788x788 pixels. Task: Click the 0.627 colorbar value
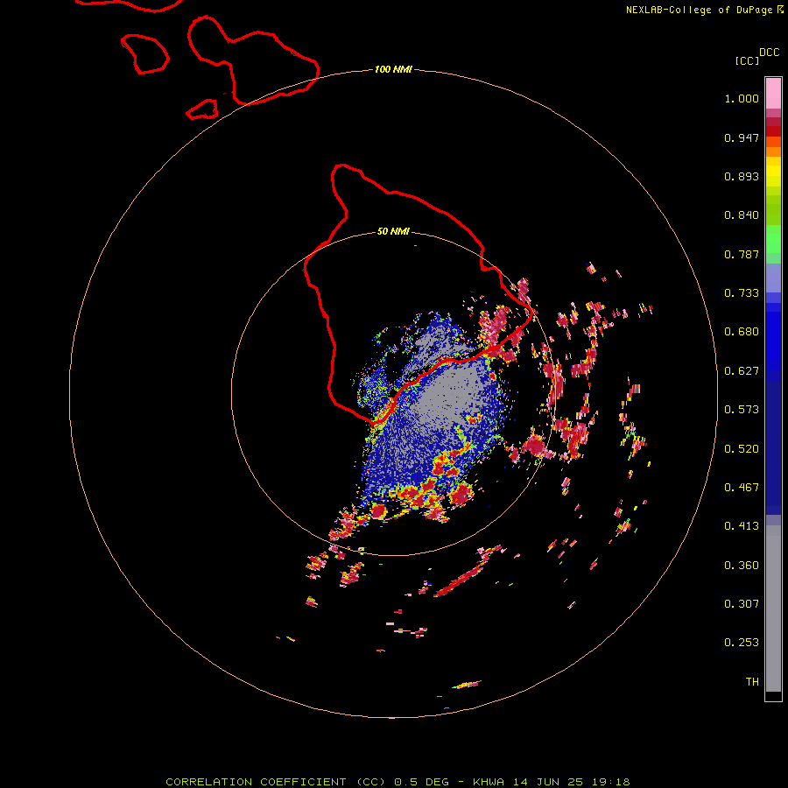click(742, 371)
